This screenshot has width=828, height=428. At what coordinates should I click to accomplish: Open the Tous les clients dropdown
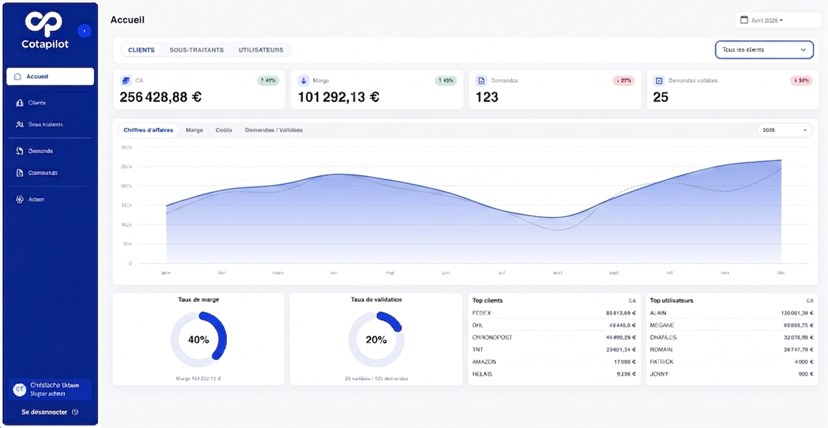(764, 50)
